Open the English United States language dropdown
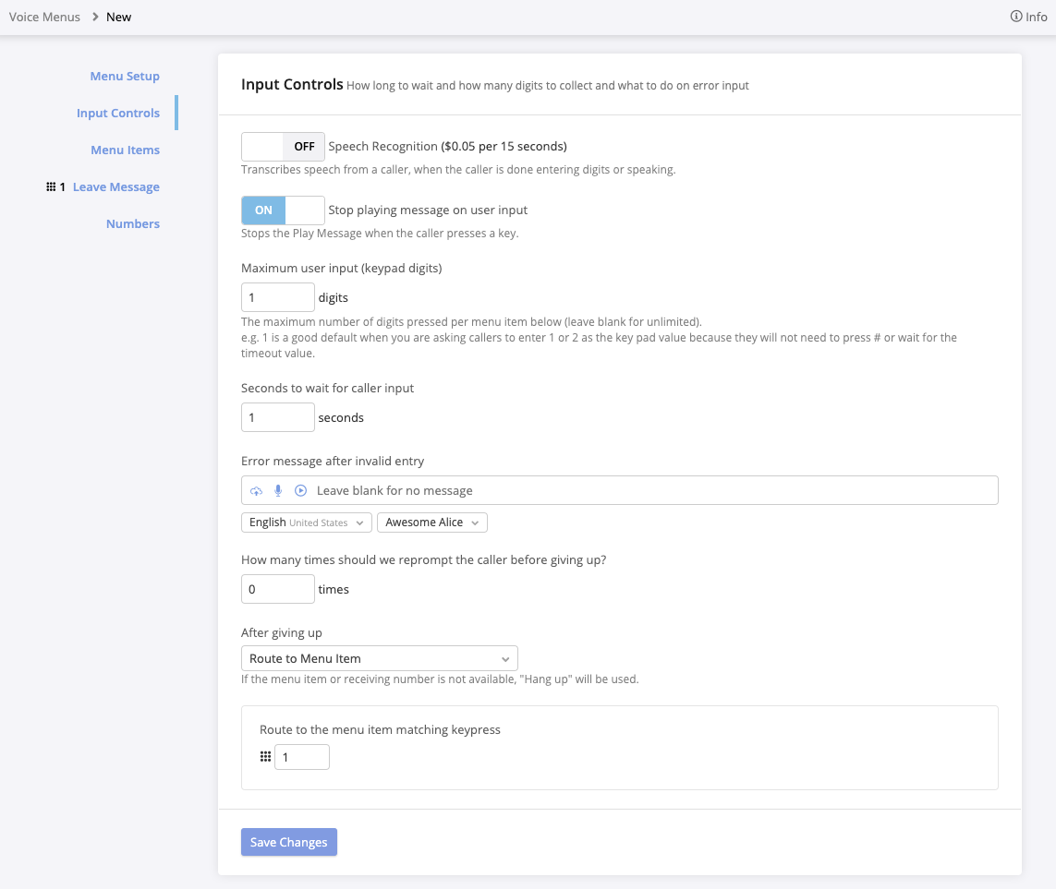 coord(307,523)
